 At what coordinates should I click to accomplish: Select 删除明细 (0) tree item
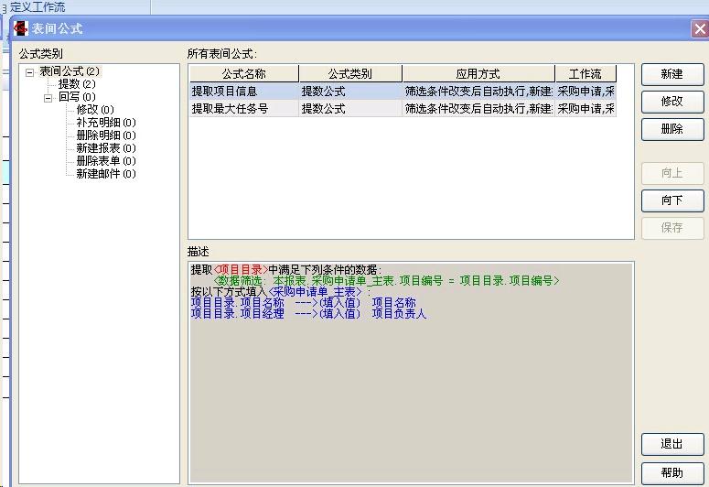(x=106, y=135)
